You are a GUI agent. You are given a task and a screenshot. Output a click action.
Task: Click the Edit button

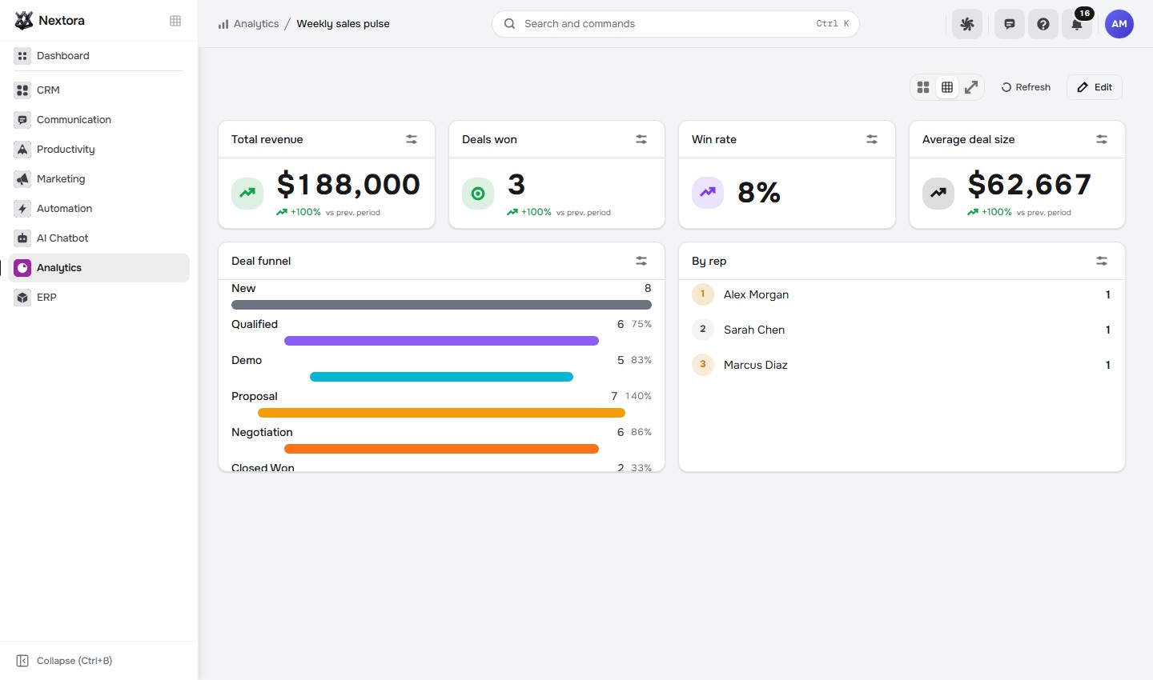point(1095,87)
